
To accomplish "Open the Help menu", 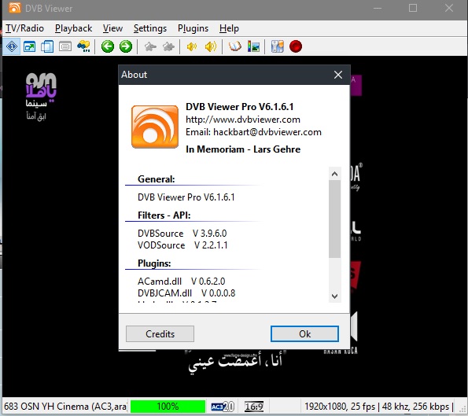I will [229, 28].
